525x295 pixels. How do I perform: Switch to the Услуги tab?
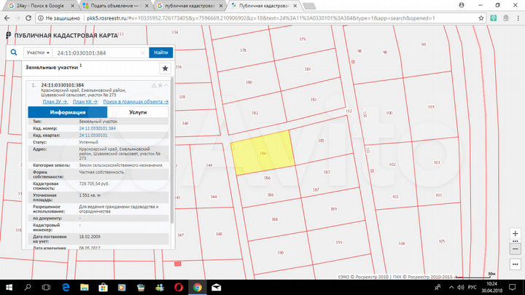(x=137, y=113)
